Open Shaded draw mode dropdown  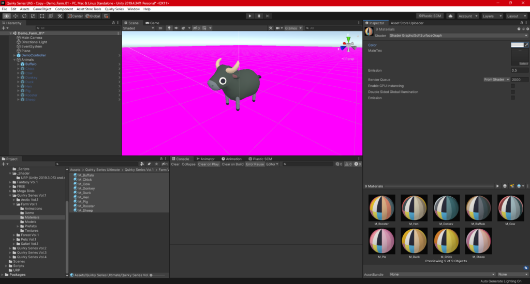[x=139, y=28]
